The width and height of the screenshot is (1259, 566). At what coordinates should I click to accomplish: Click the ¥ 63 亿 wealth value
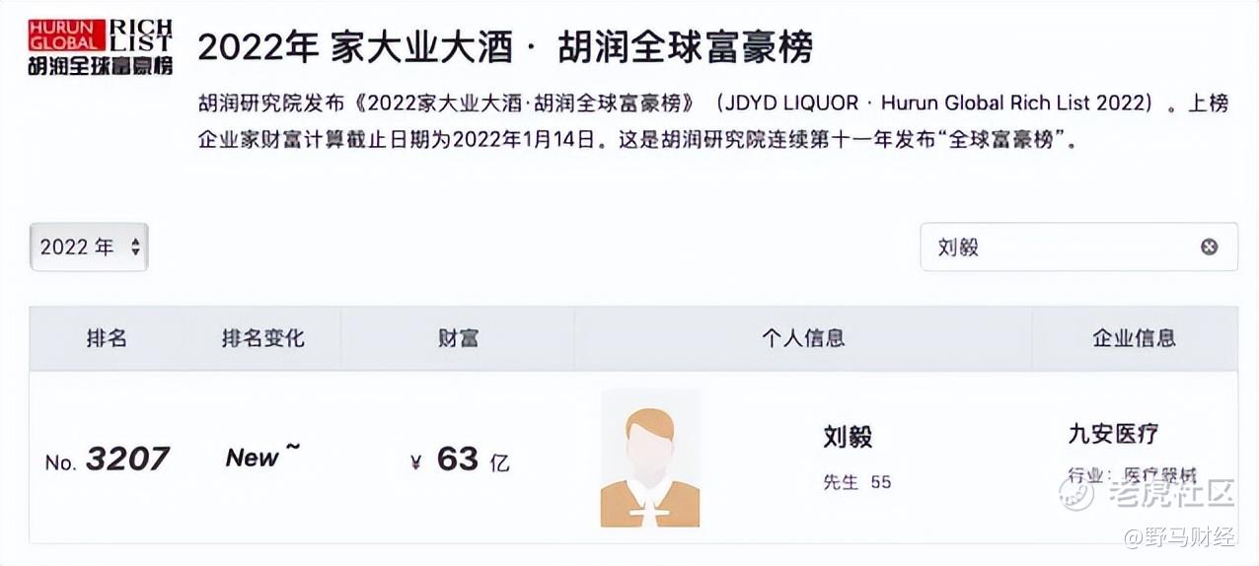460,460
